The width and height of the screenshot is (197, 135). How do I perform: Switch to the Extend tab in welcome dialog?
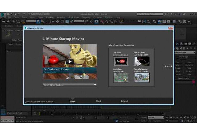(x=125, y=101)
